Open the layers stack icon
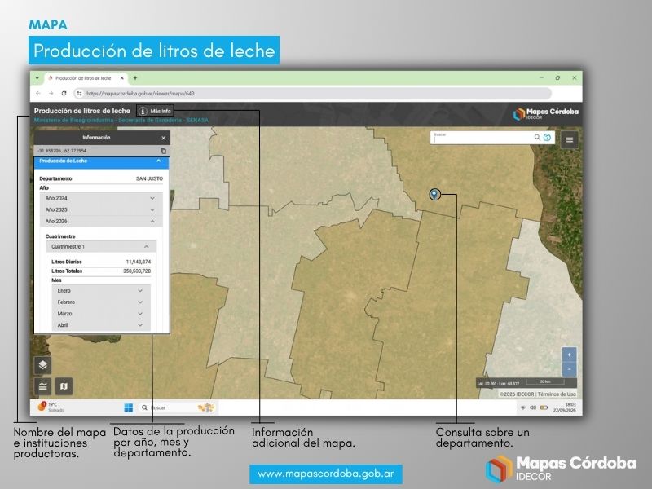Image resolution: width=652 pixels, height=489 pixels. coord(42,365)
